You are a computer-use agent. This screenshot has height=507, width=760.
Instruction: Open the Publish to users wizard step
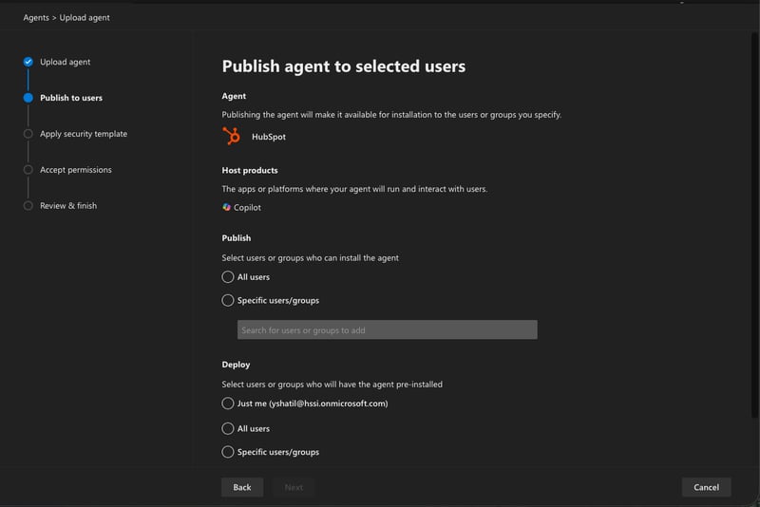coord(71,98)
